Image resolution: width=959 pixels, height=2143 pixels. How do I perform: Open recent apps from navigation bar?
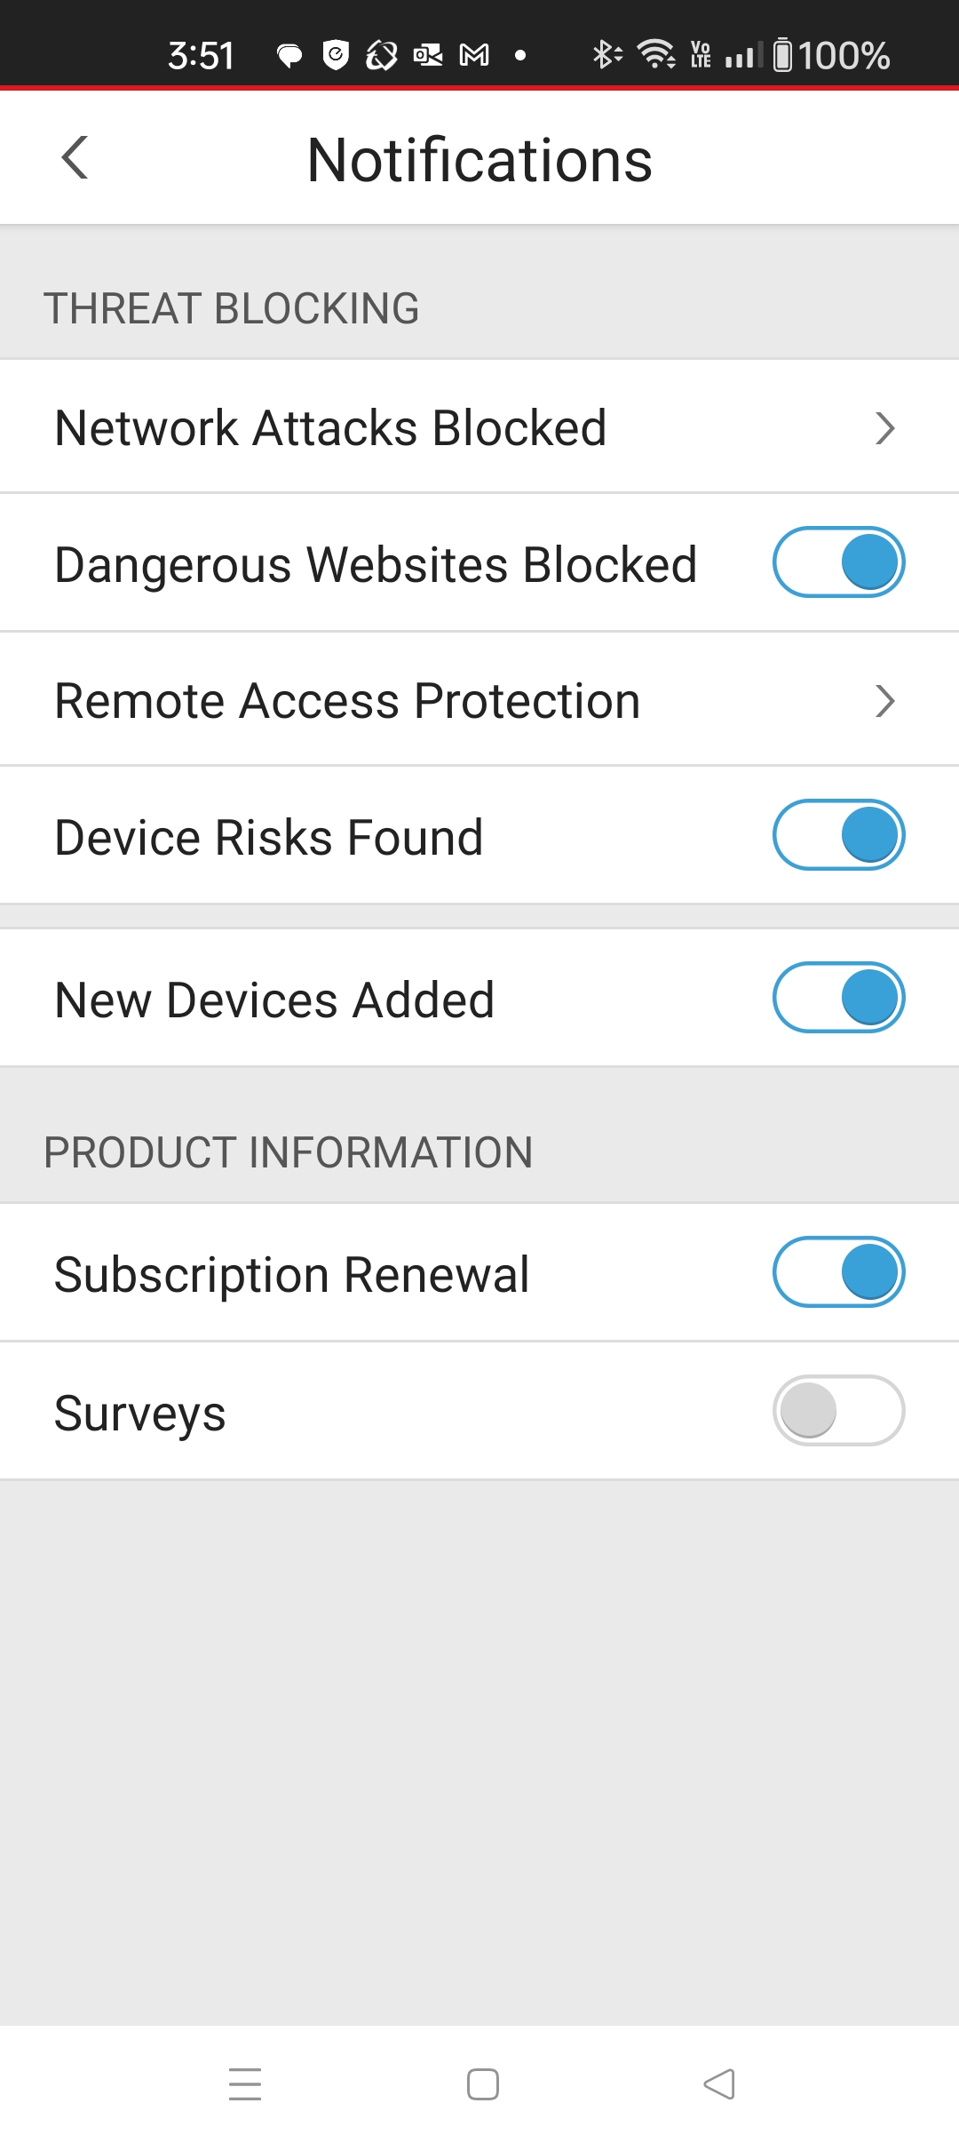pyautogui.click(x=245, y=2083)
